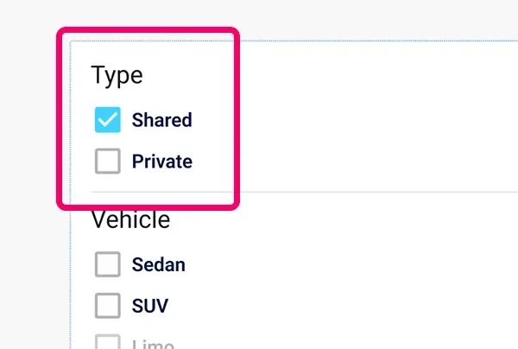
Task: Click the "SUV" label text
Action: (150, 305)
